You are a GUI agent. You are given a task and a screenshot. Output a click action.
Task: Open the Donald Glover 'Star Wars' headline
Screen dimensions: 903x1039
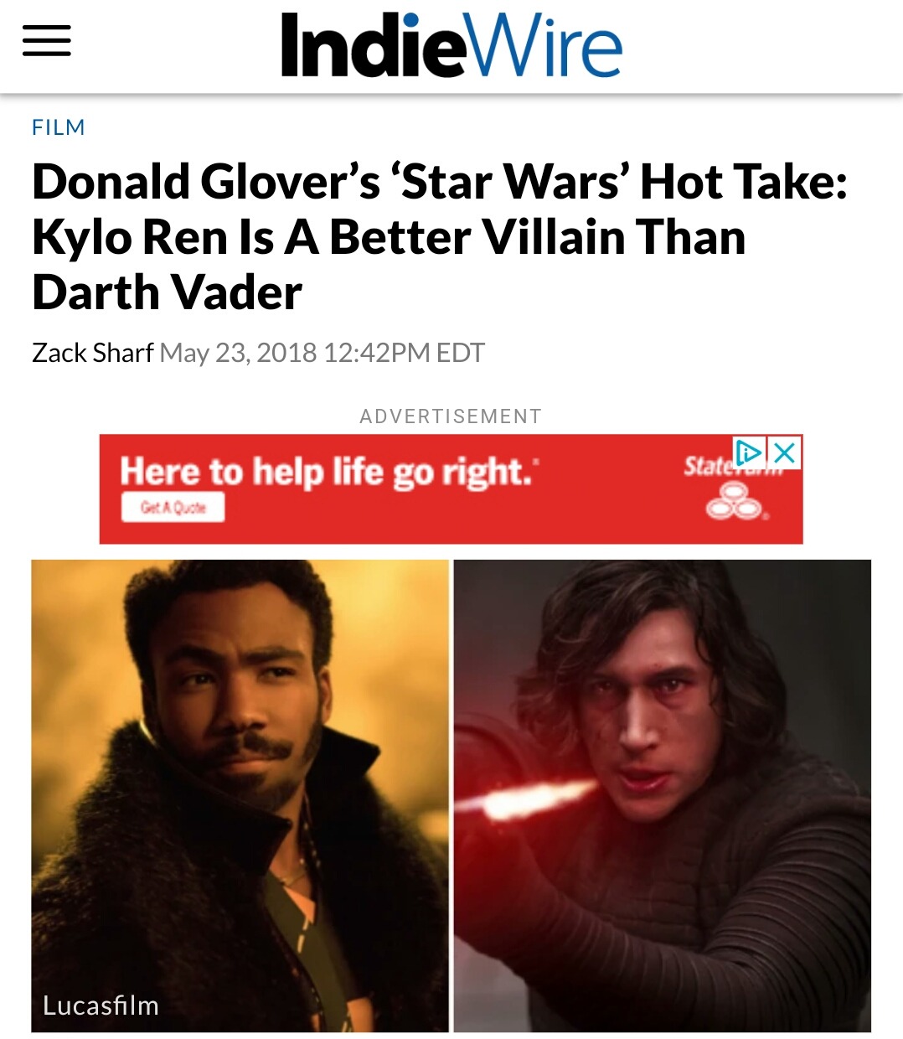tap(440, 237)
